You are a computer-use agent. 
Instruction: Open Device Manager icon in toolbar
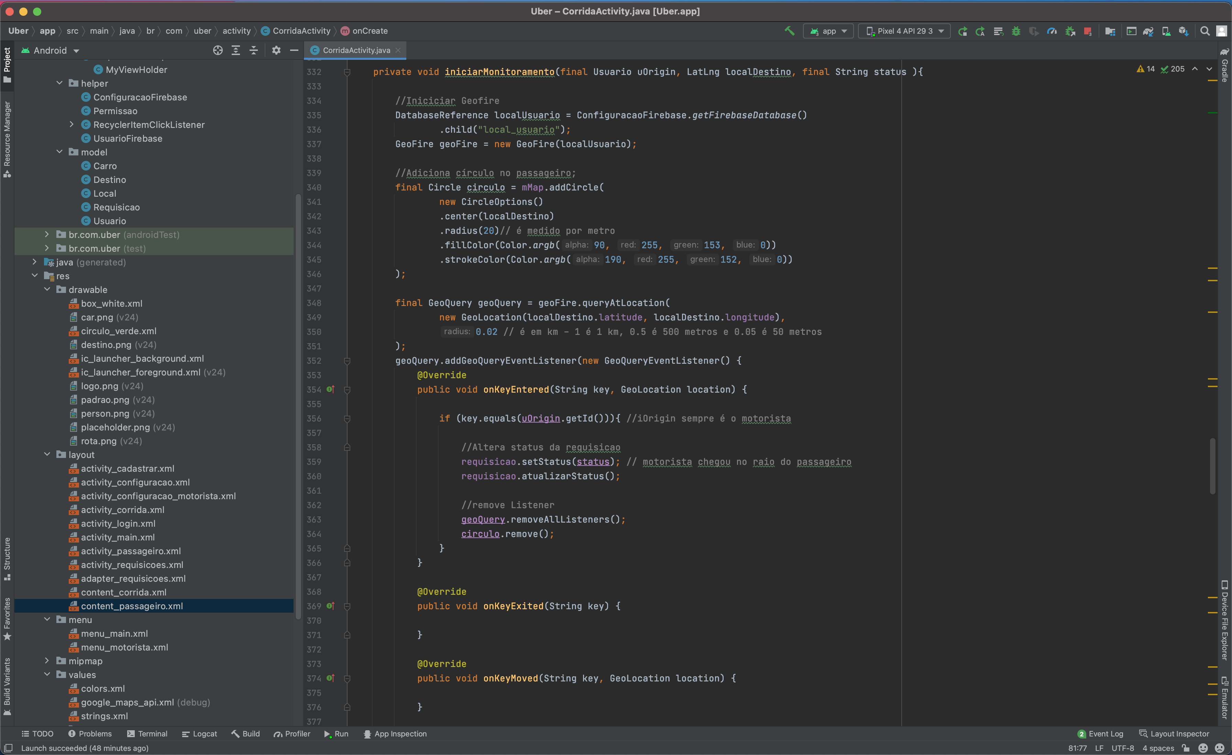tap(1166, 31)
